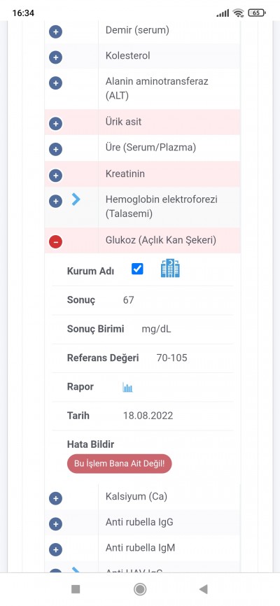Screen dimensions: 280x606
Task: Collapse the Glukoz (Açlık Kan Şekeri) row
Action: click(56, 242)
